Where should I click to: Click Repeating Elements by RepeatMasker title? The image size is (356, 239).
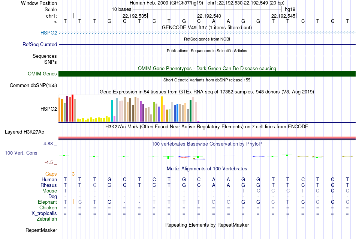[207, 225]
